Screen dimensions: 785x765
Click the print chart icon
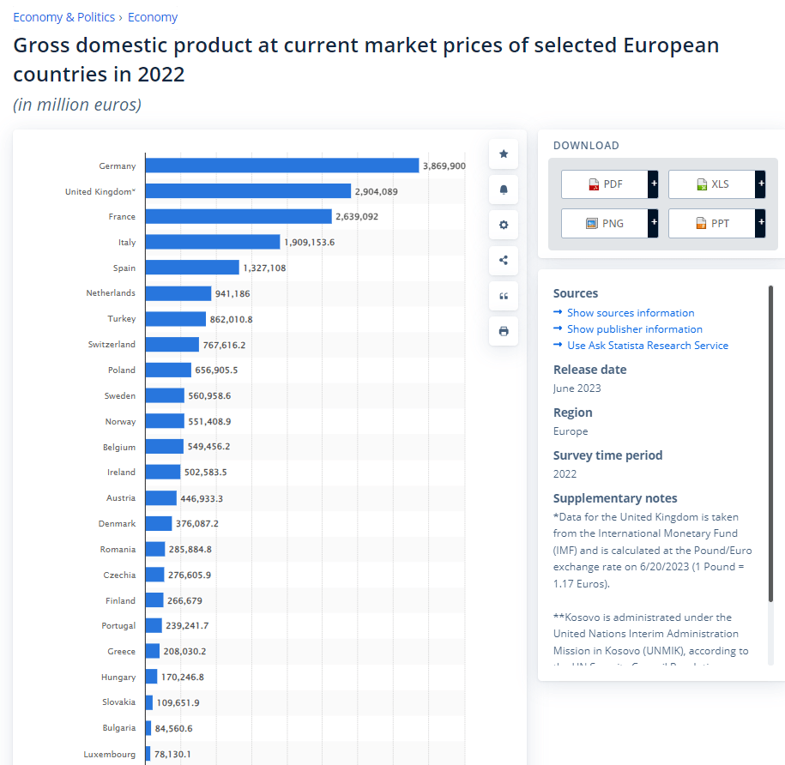tap(504, 331)
